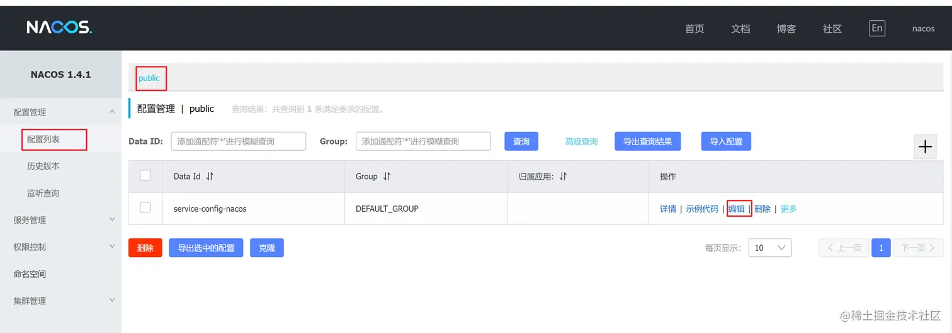Open 详情 for service-config-nacos
This screenshot has width=952, height=333.
click(668, 209)
